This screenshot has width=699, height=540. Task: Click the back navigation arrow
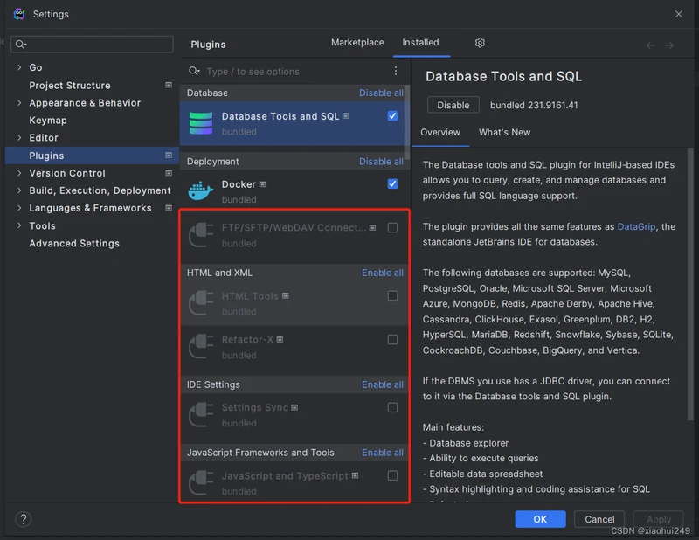(650, 45)
